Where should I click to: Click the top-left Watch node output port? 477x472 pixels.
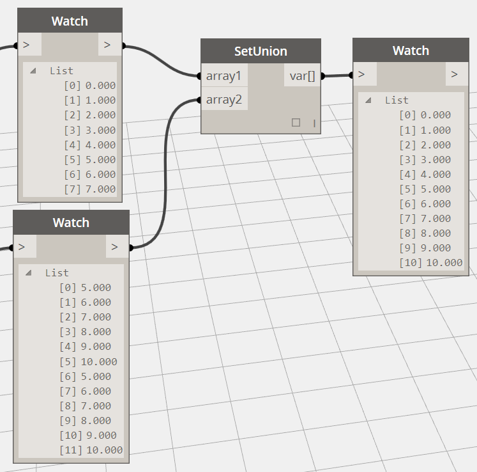(x=110, y=45)
